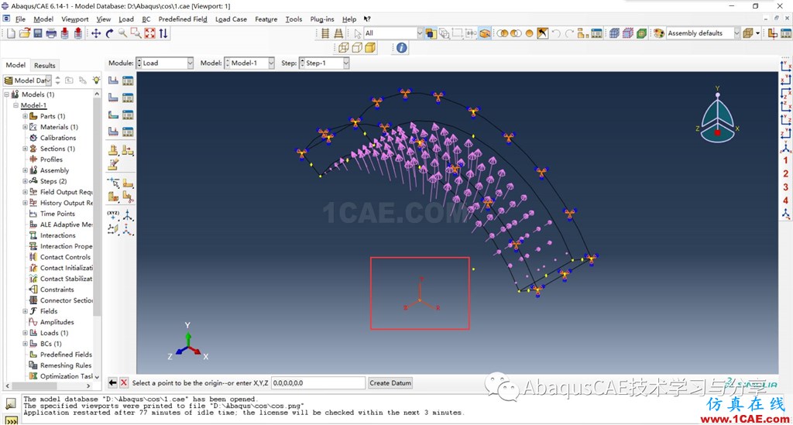Viewport: 793px width, 425px height.
Task: Toggle the enable selection arrow
Action: click(358, 33)
